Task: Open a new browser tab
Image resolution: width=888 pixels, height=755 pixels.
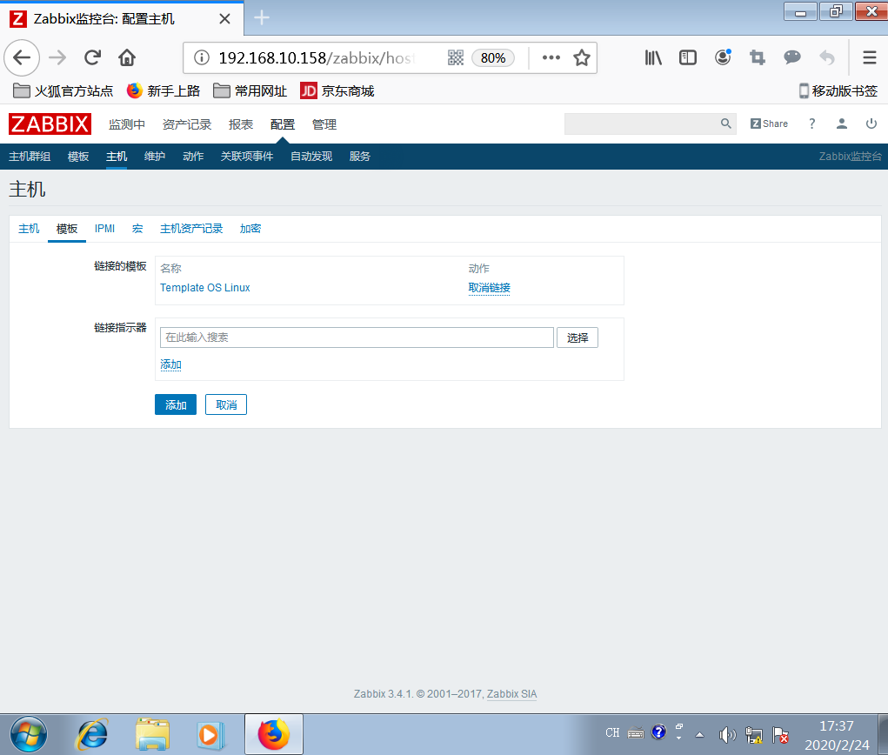Action: (262, 18)
